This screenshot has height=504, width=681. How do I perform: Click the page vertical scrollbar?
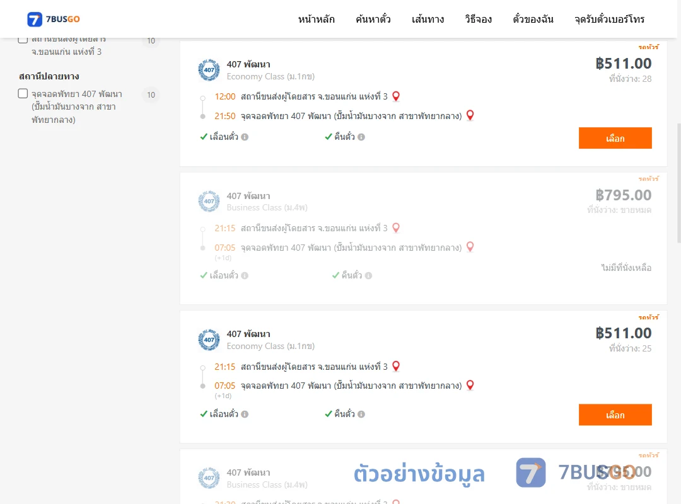tap(679, 183)
